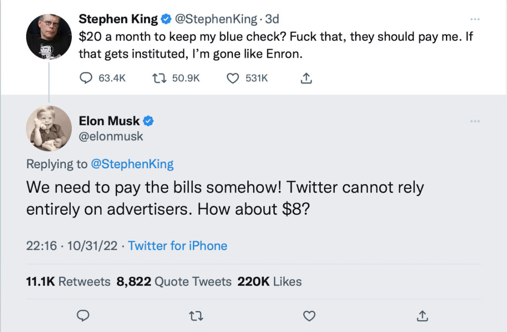
Task: View the 220K Likes list
Action: (269, 281)
